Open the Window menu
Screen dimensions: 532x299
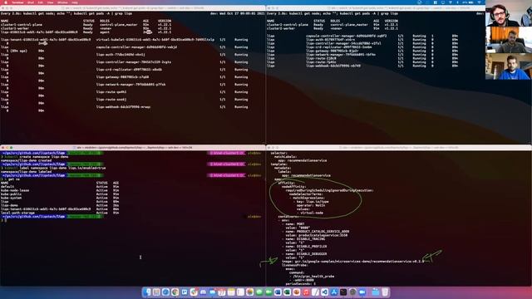pos(62,2)
